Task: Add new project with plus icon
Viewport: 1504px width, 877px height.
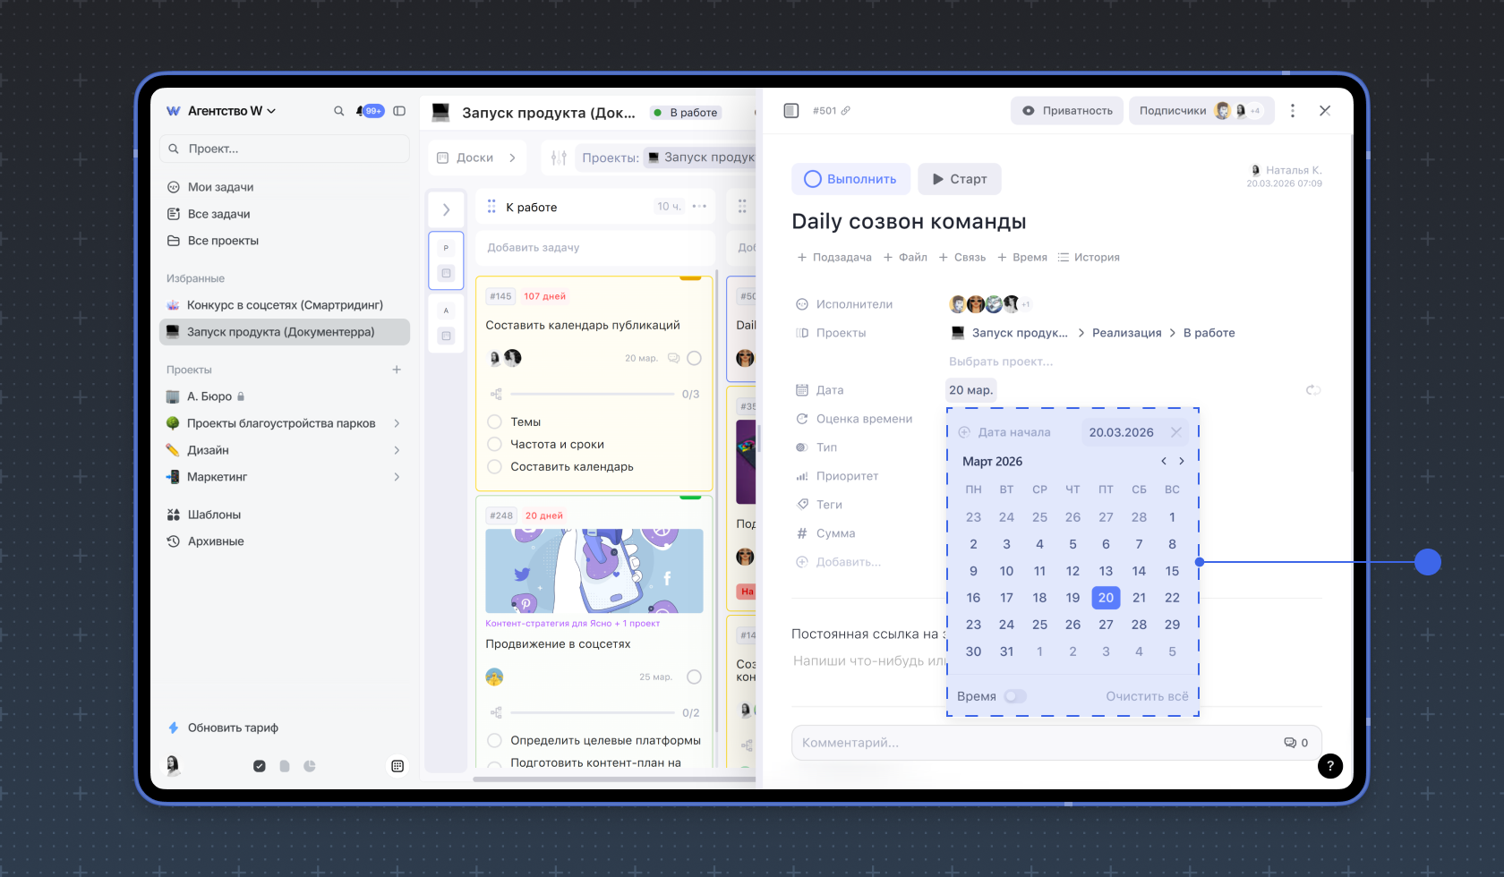Action: pyautogui.click(x=397, y=370)
